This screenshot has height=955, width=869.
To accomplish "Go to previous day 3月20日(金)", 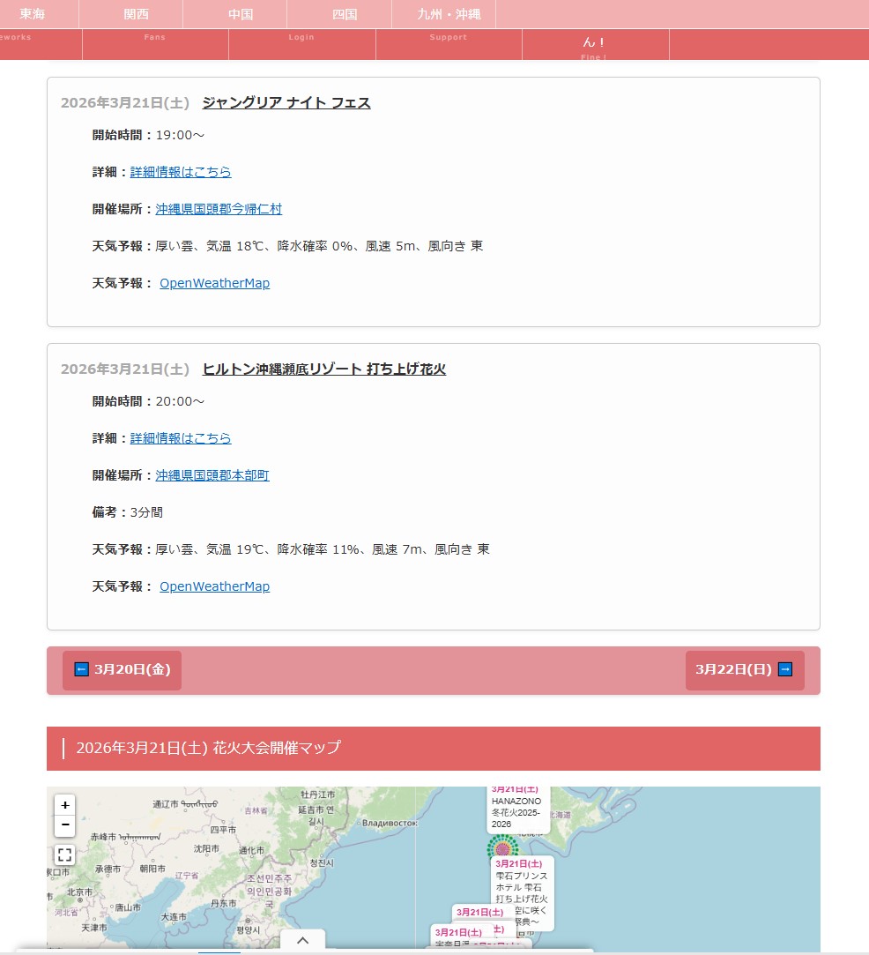I will click(x=122, y=670).
